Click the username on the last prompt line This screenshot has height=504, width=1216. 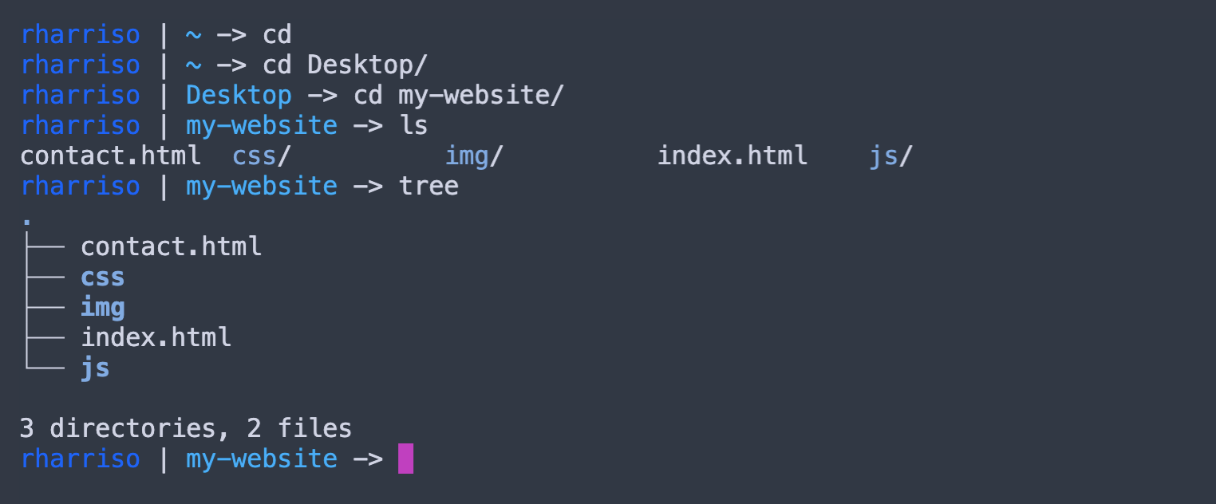click(x=80, y=459)
